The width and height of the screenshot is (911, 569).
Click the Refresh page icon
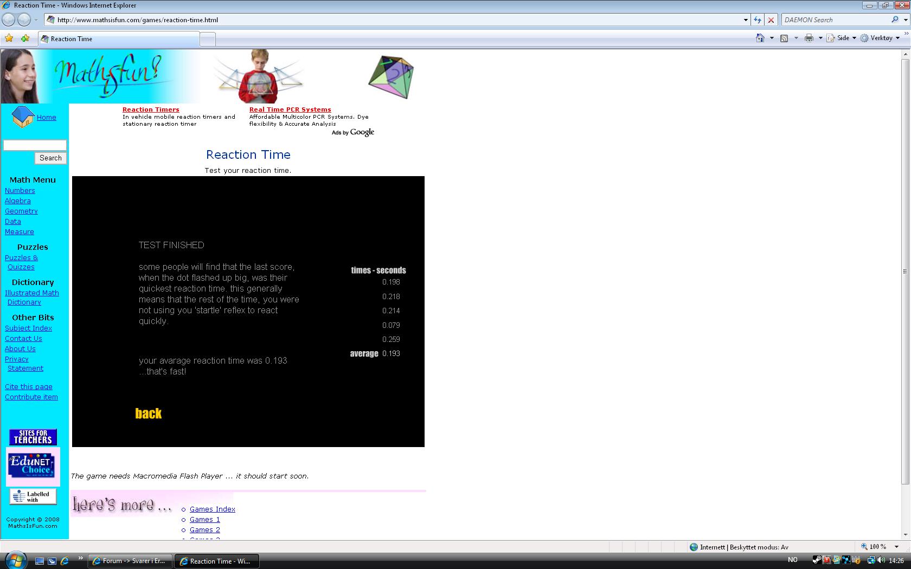(758, 20)
